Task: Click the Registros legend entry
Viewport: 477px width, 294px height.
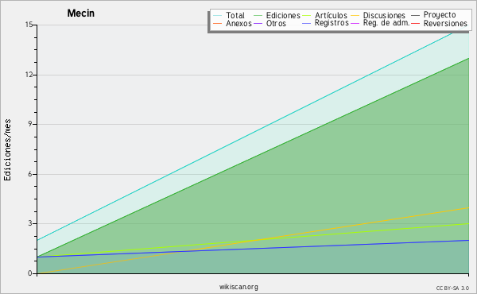Action: click(325, 23)
